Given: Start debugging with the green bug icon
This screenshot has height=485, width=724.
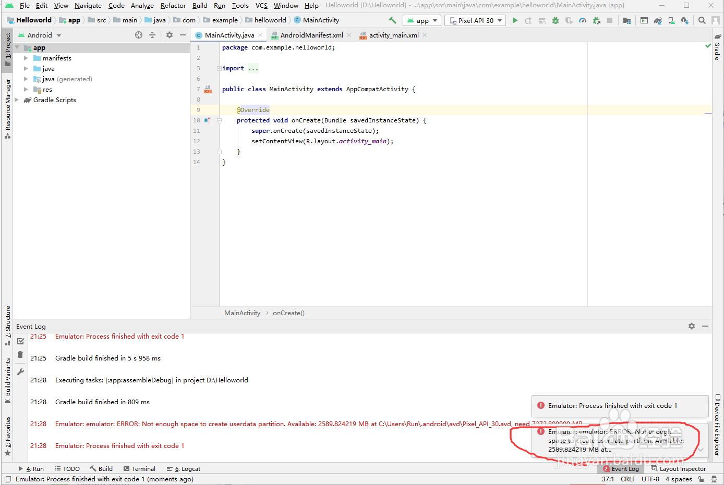Looking at the screenshot, I should click(x=556, y=20).
